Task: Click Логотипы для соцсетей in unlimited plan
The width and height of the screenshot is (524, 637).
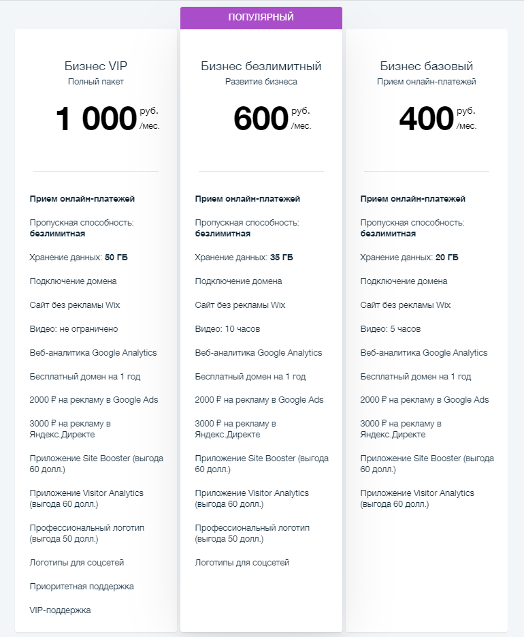Action: tap(242, 563)
